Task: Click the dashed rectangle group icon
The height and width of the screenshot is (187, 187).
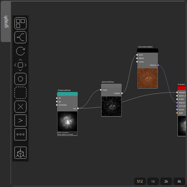Action: pyautogui.click(x=20, y=93)
